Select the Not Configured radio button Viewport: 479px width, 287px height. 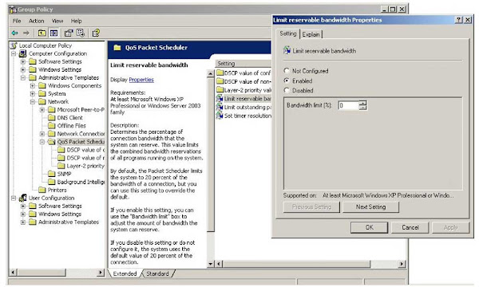pyautogui.click(x=287, y=71)
